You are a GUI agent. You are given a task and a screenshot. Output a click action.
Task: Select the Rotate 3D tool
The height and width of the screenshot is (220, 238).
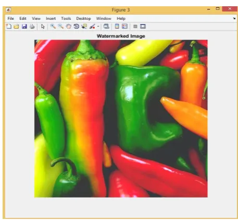[x=76, y=27]
